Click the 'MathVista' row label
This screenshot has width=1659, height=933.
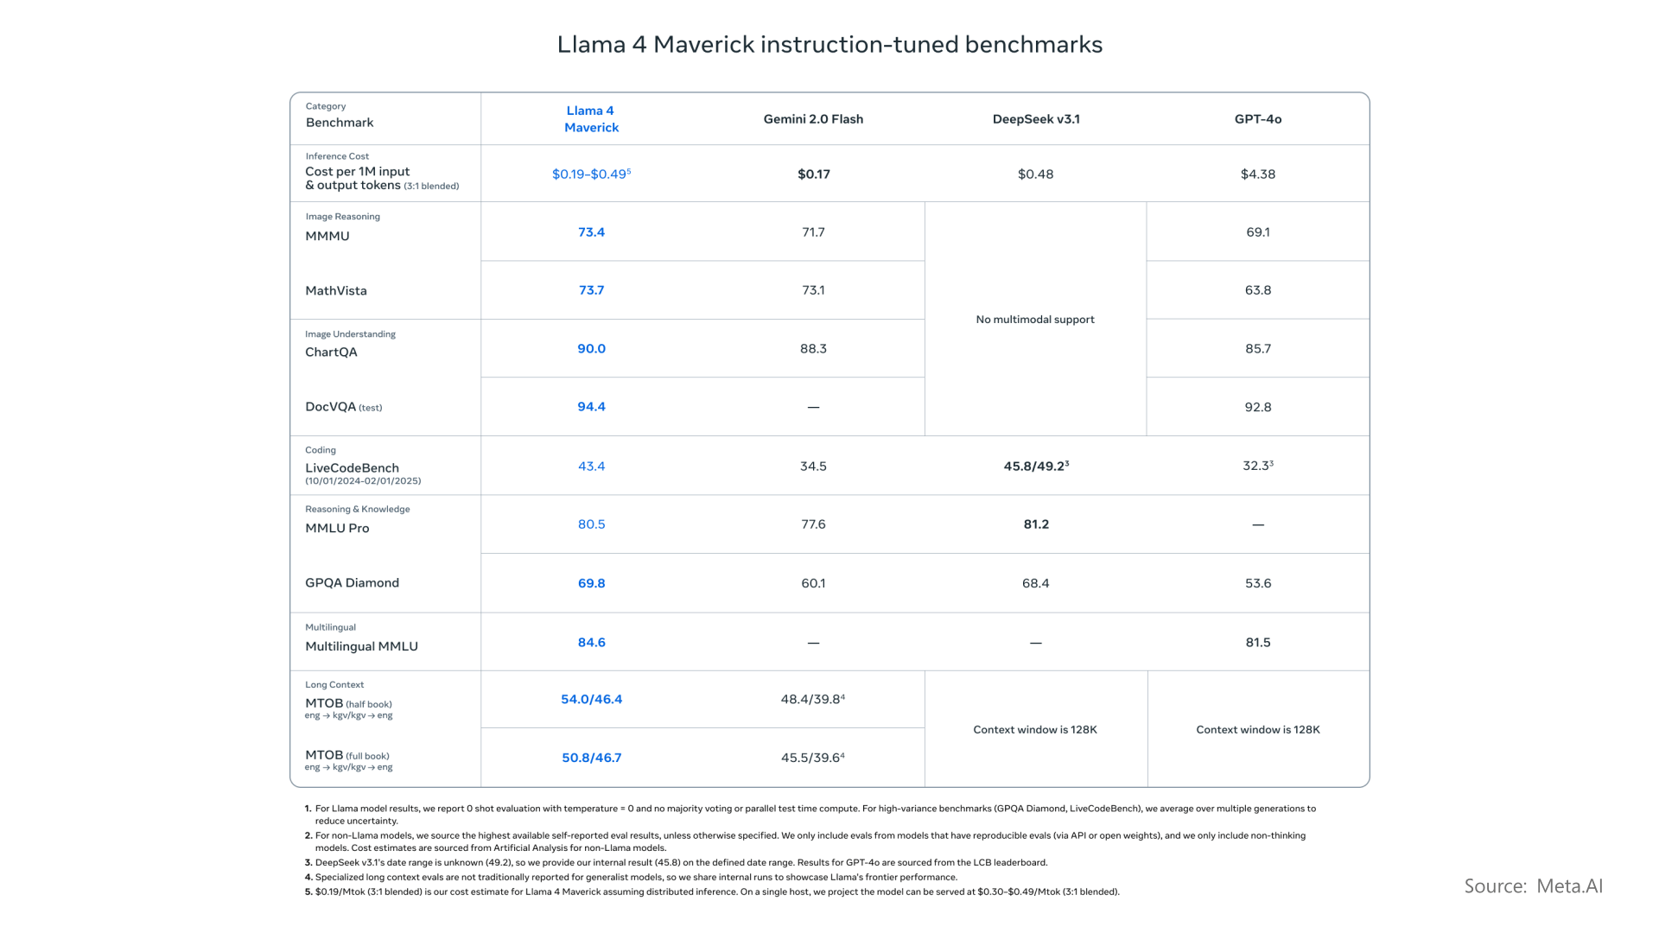click(x=336, y=290)
